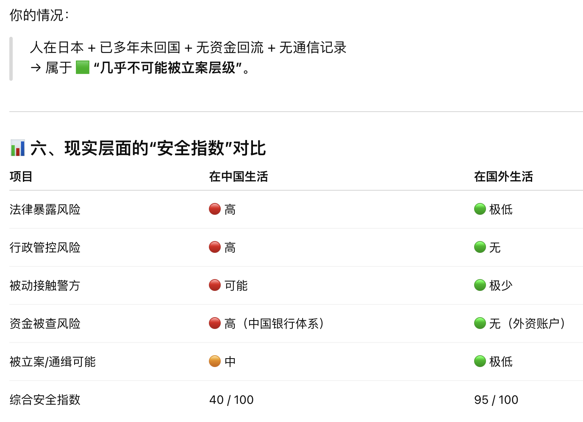Screen dimensions: 583x422
Task: Click green circle next to 极少
Action: tap(480, 285)
